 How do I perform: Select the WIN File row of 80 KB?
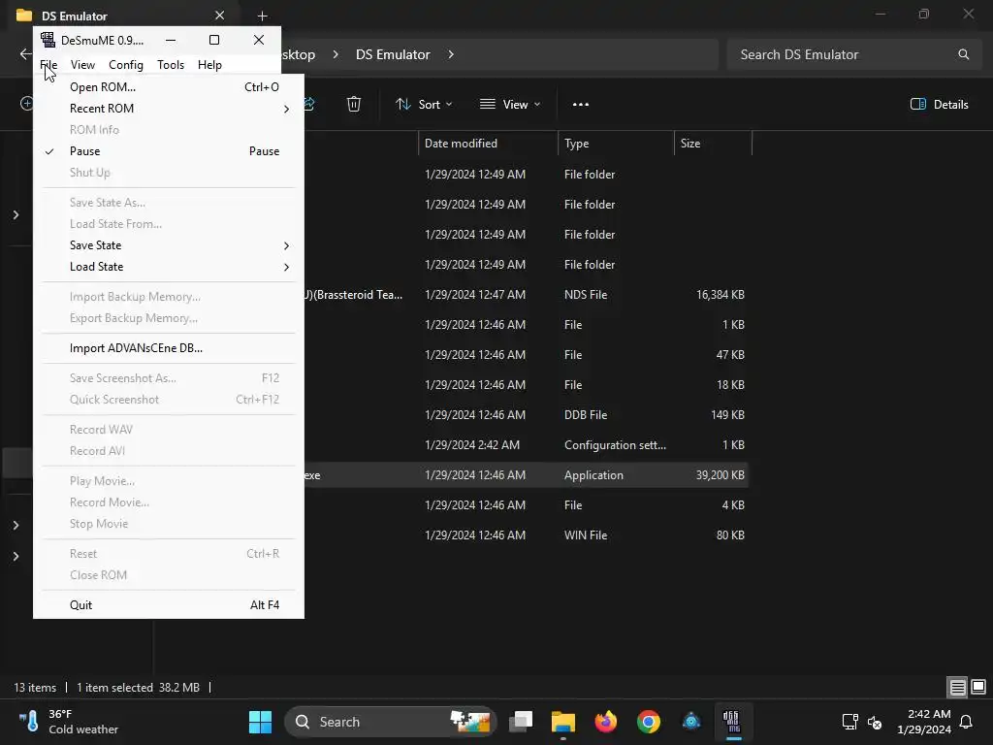526,535
